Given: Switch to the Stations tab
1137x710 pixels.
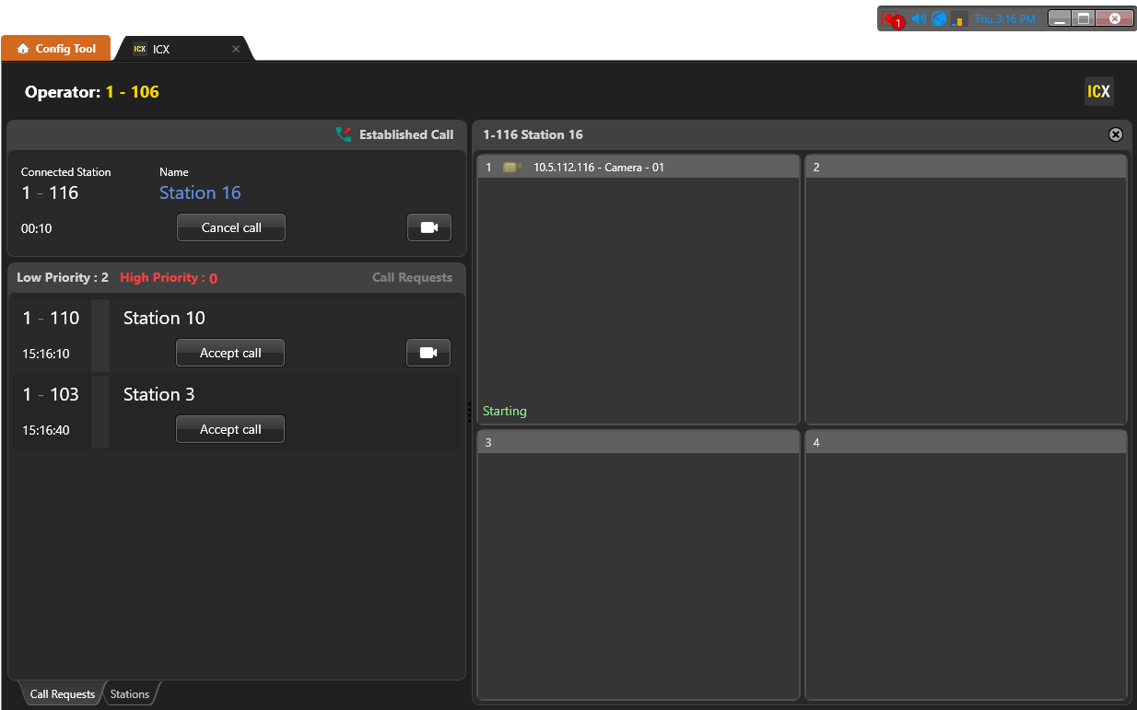Looking at the screenshot, I should pos(130,694).
